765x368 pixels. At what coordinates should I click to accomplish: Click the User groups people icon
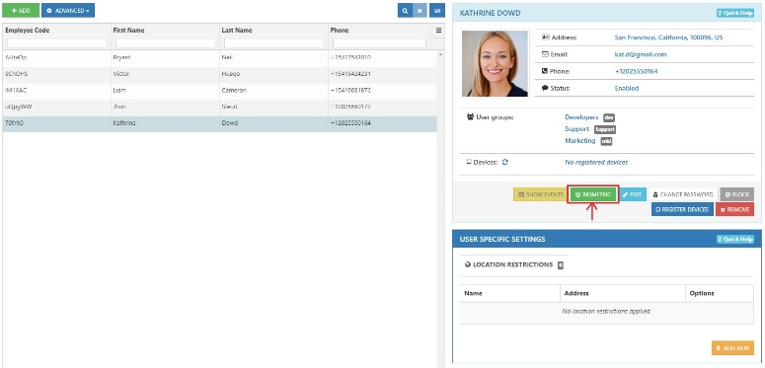pyautogui.click(x=470, y=117)
